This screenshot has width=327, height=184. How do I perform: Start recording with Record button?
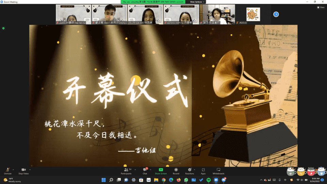coord(176,171)
